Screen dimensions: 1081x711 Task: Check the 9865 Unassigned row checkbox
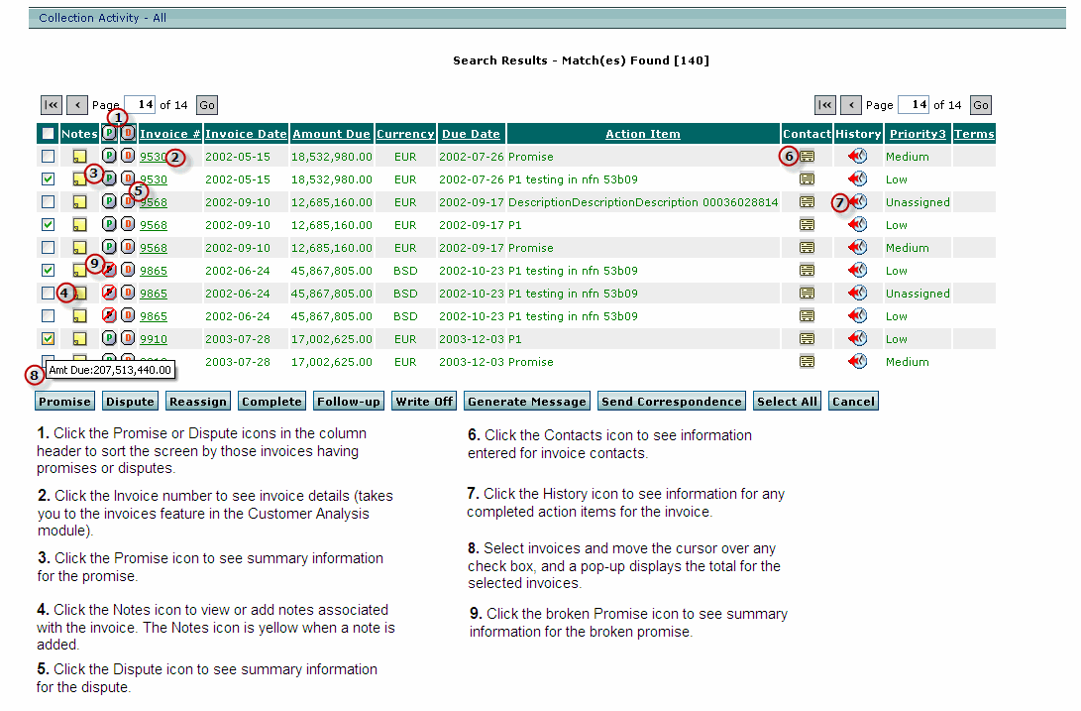point(48,294)
